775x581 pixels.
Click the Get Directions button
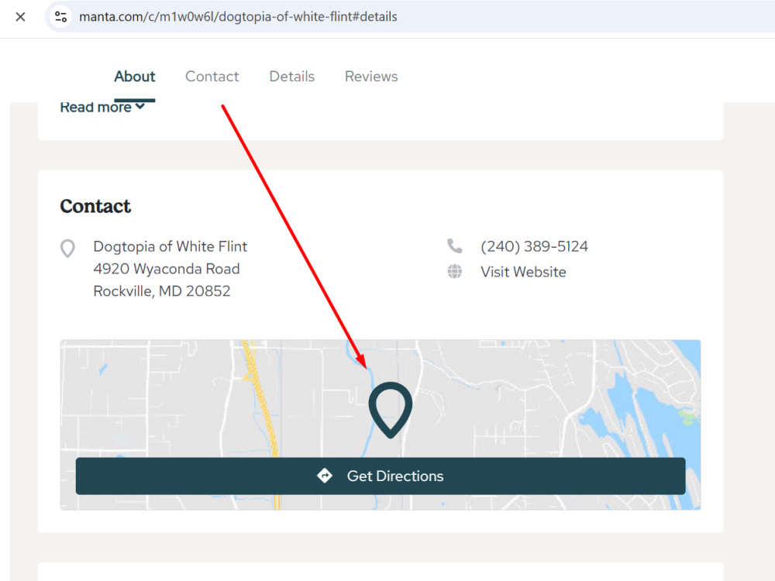click(381, 476)
